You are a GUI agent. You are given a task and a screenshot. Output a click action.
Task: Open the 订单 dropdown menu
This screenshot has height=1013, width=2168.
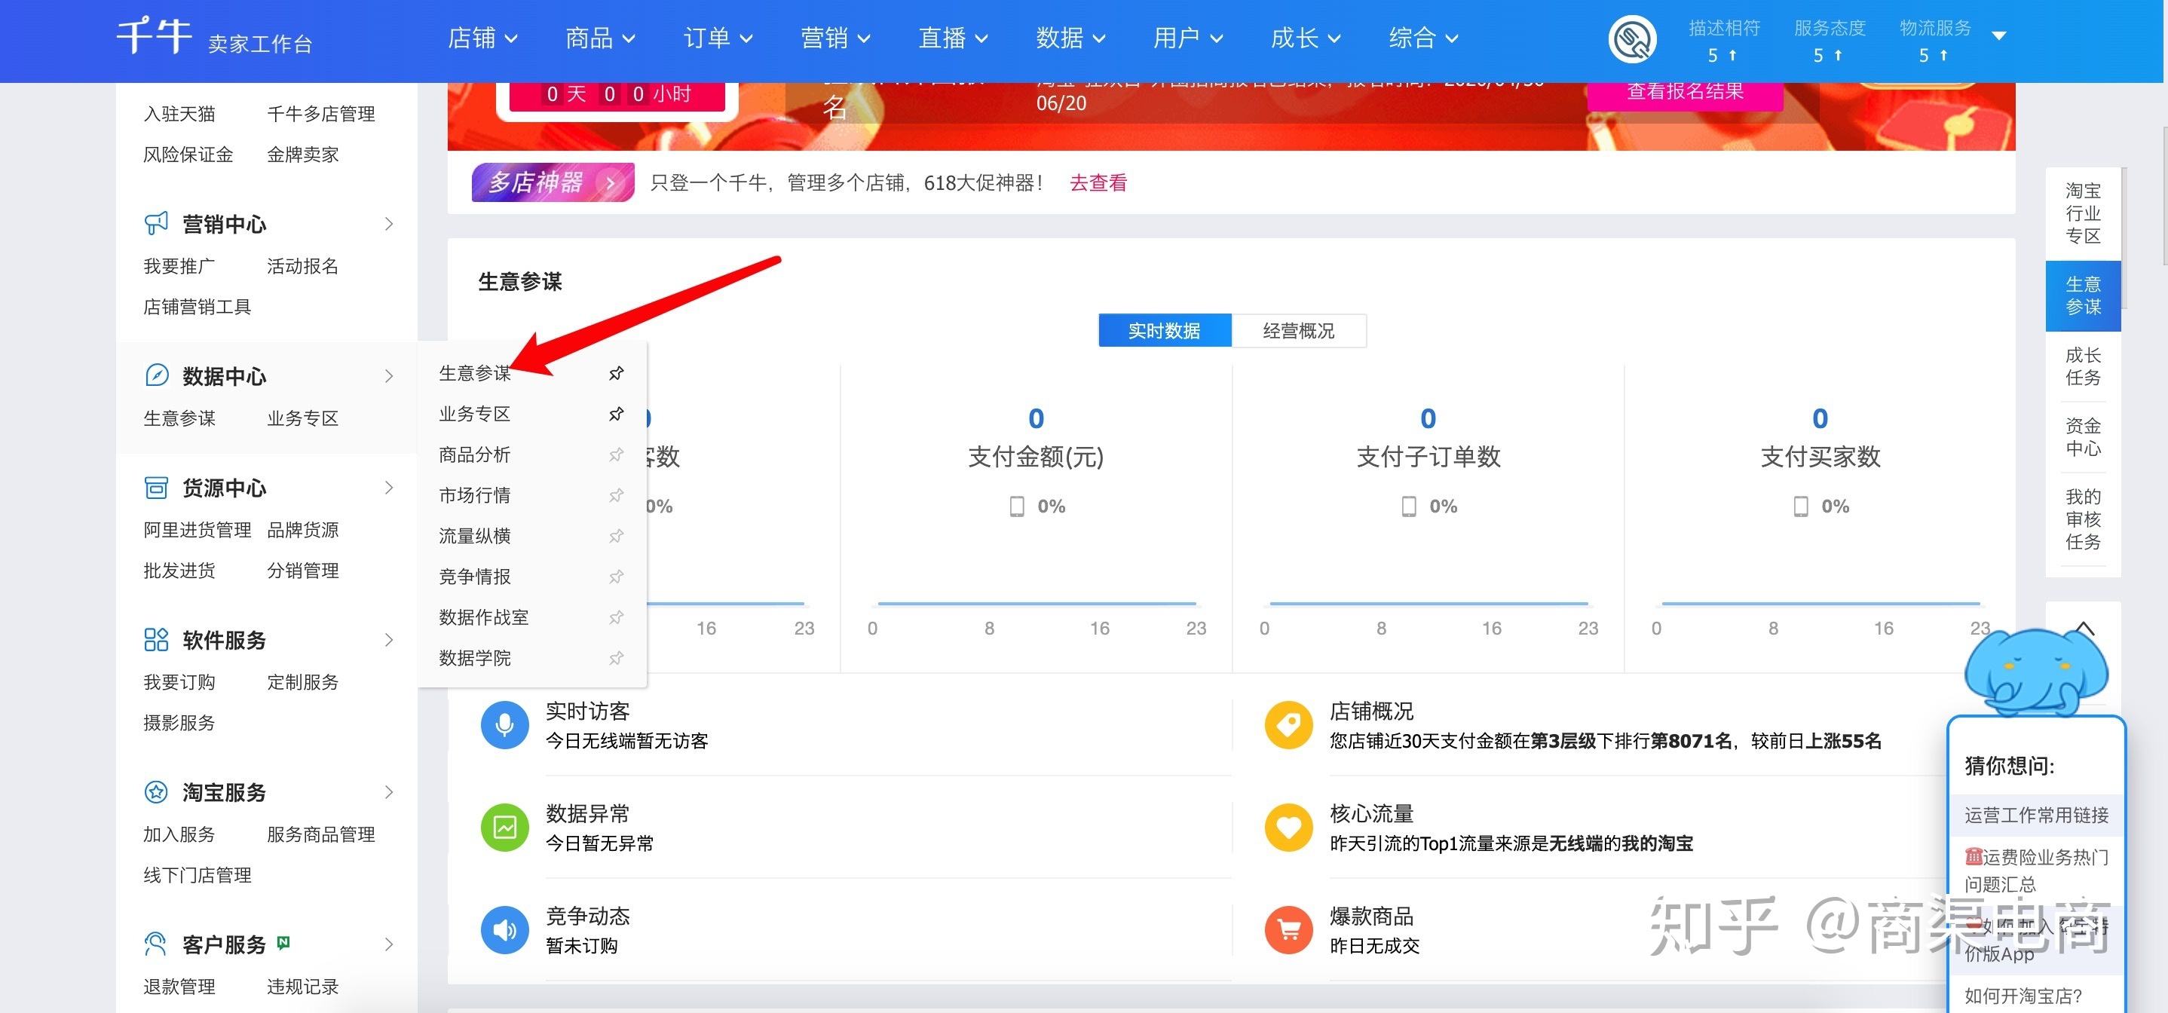pos(718,38)
